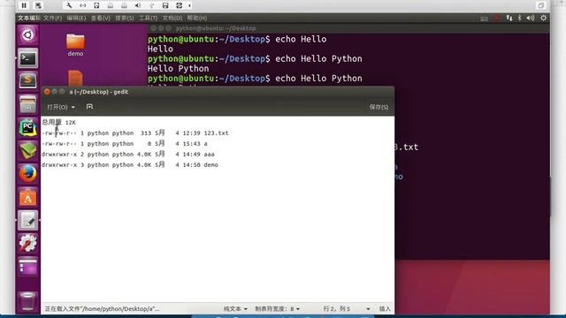
Task: Open the 制表符宽度 tab width dropdown
Action: 277,309
